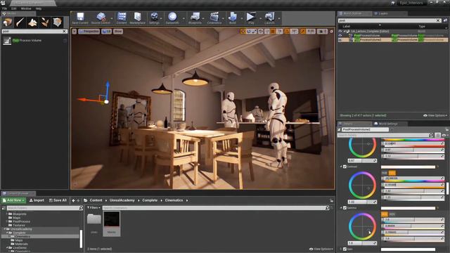Select RGB mode for Gamma
Viewport: 450px width, 253px height.
click(385, 214)
